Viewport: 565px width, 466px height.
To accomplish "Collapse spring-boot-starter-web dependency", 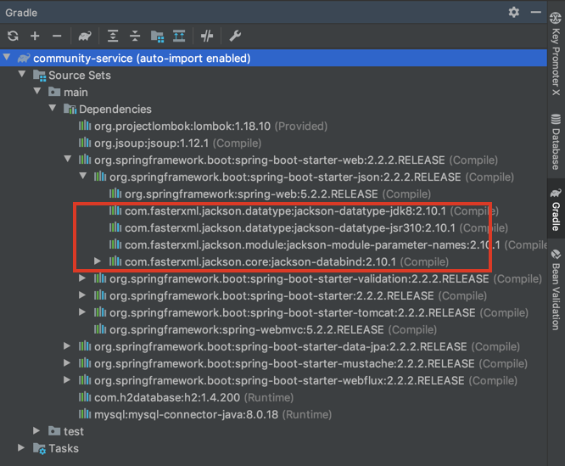I will coord(67,159).
